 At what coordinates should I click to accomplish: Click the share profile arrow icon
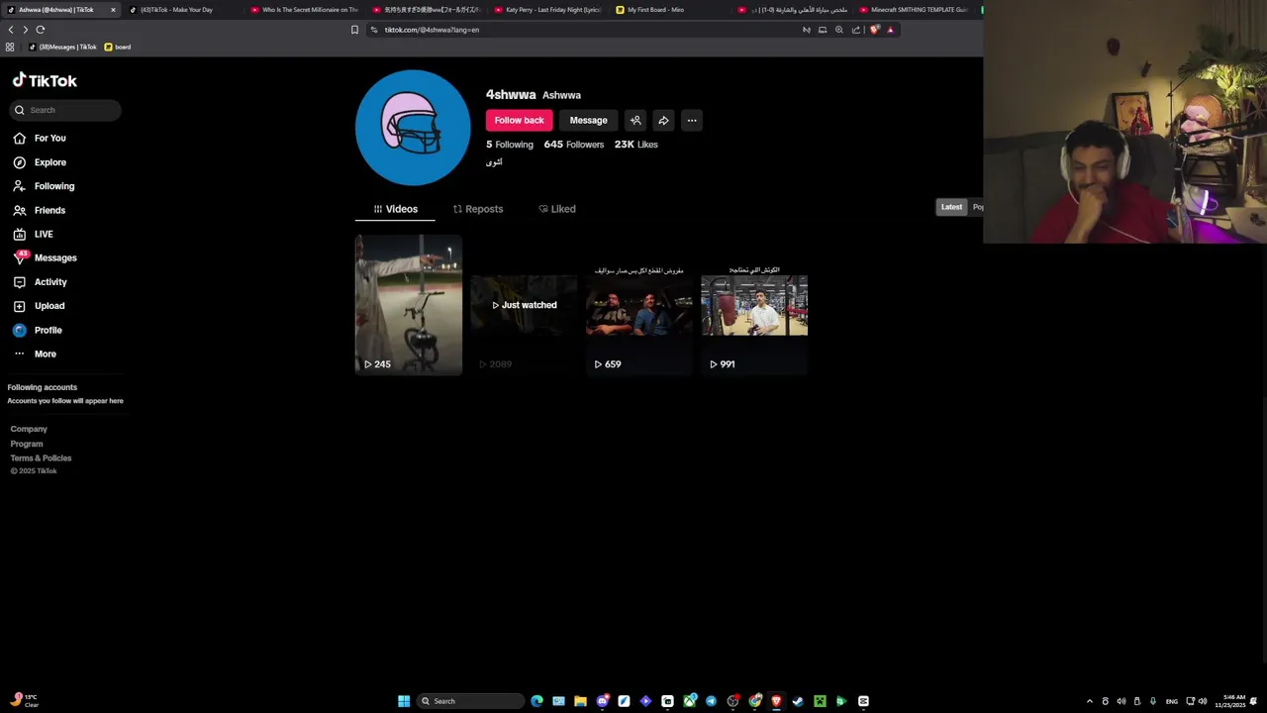663,120
